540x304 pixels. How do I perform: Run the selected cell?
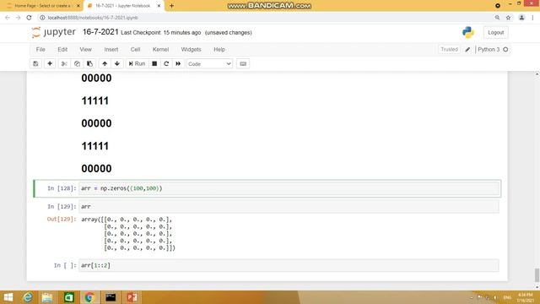pos(137,64)
